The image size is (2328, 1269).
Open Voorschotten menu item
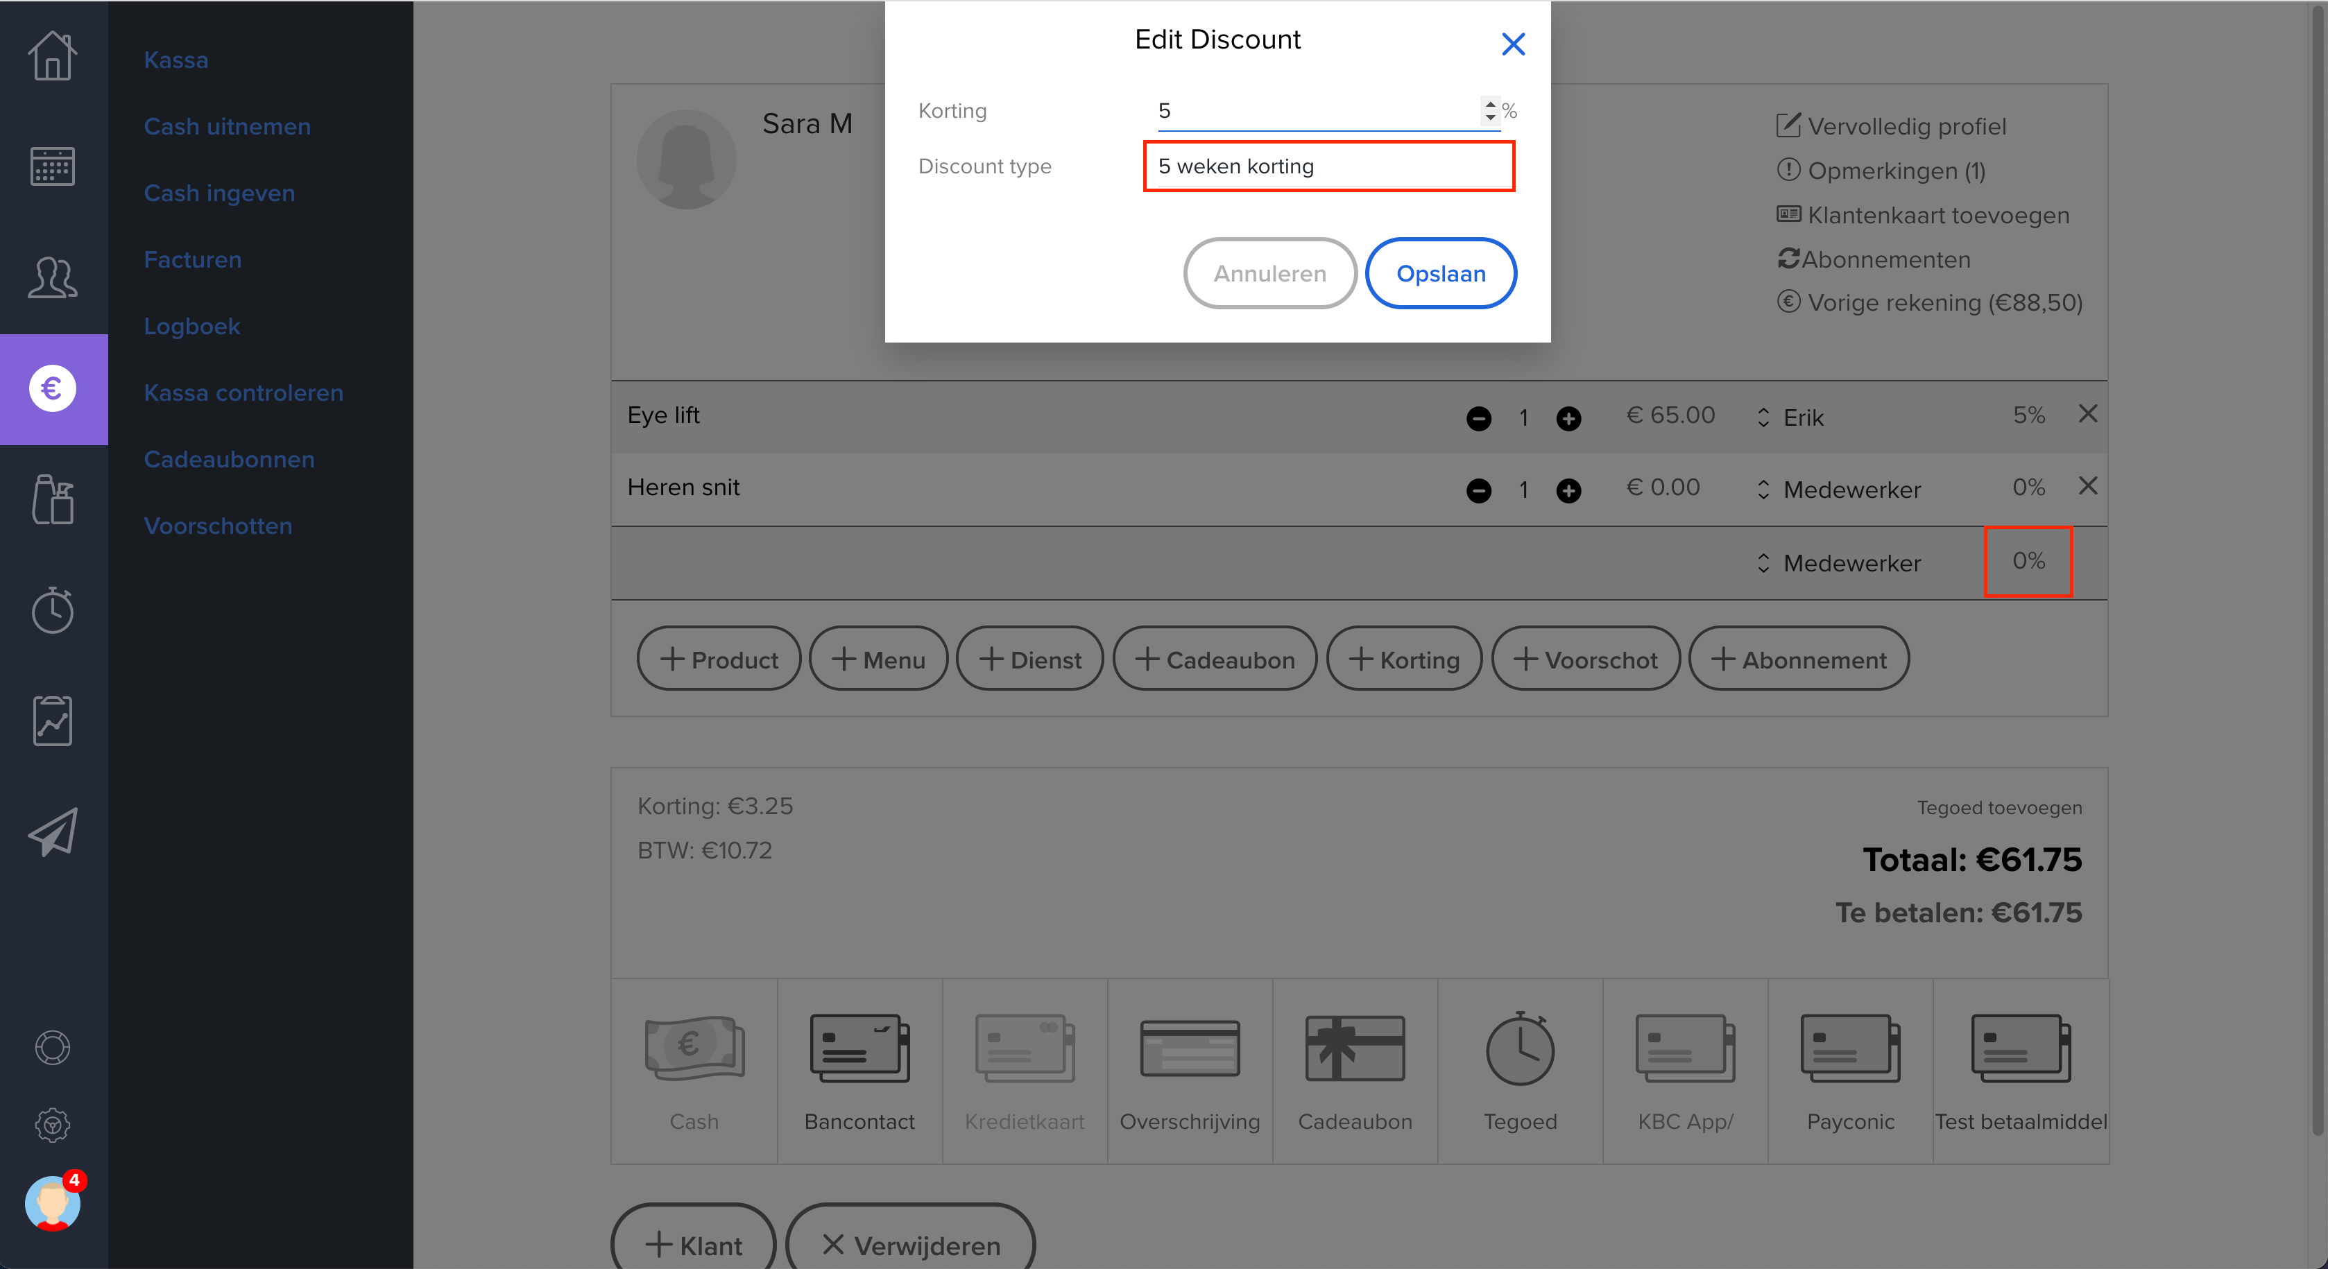tap(218, 526)
